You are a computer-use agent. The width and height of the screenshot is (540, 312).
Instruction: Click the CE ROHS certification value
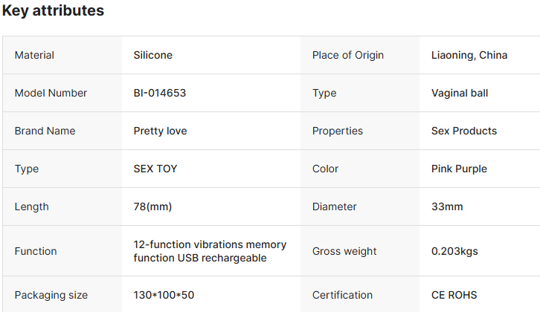point(454,295)
